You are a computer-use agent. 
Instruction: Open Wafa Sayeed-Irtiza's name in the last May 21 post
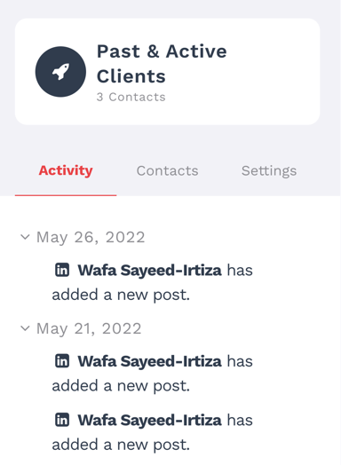(149, 421)
